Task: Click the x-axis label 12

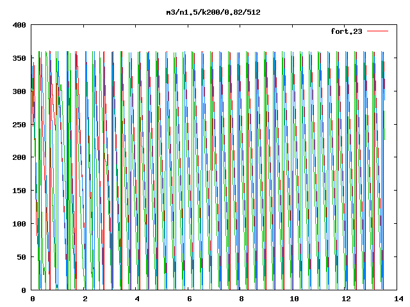Action: click(x=346, y=299)
